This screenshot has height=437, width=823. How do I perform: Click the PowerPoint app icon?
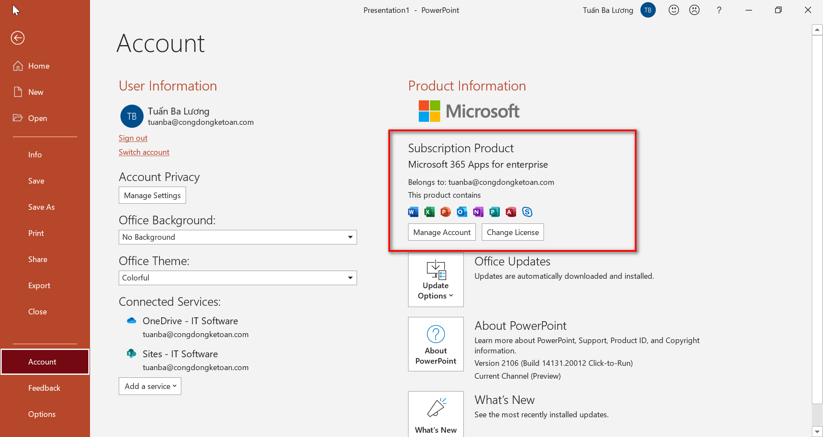click(446, 212)
